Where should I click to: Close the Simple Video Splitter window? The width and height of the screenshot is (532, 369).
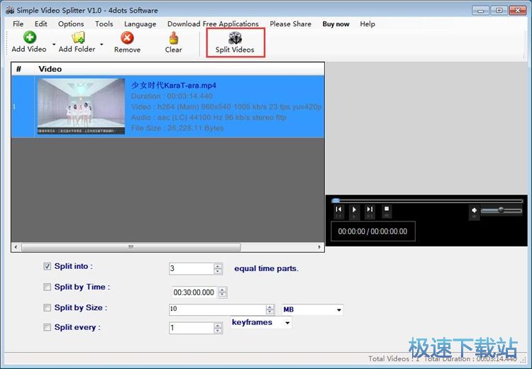[518, 11]
